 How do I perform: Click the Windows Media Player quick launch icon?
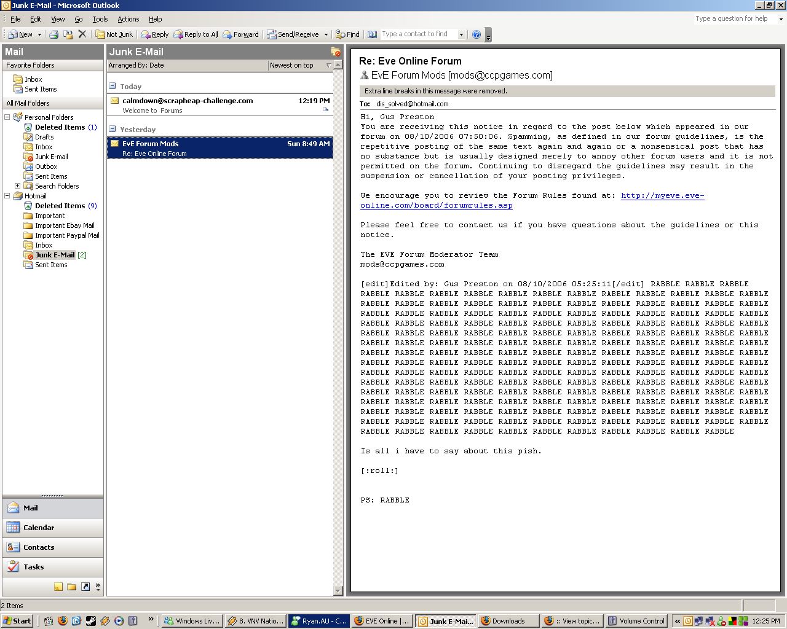[119, 621]
